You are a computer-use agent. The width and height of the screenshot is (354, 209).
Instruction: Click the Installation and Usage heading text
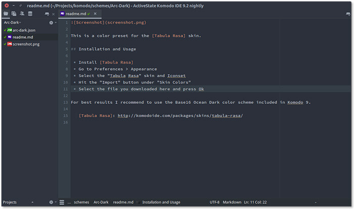coord(107,49)
